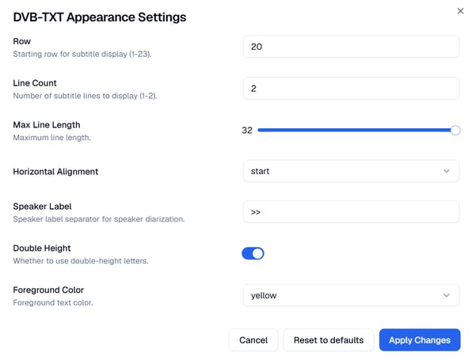
Task: Click the Speaker Label heading text
Action: [x=42, y=207]
